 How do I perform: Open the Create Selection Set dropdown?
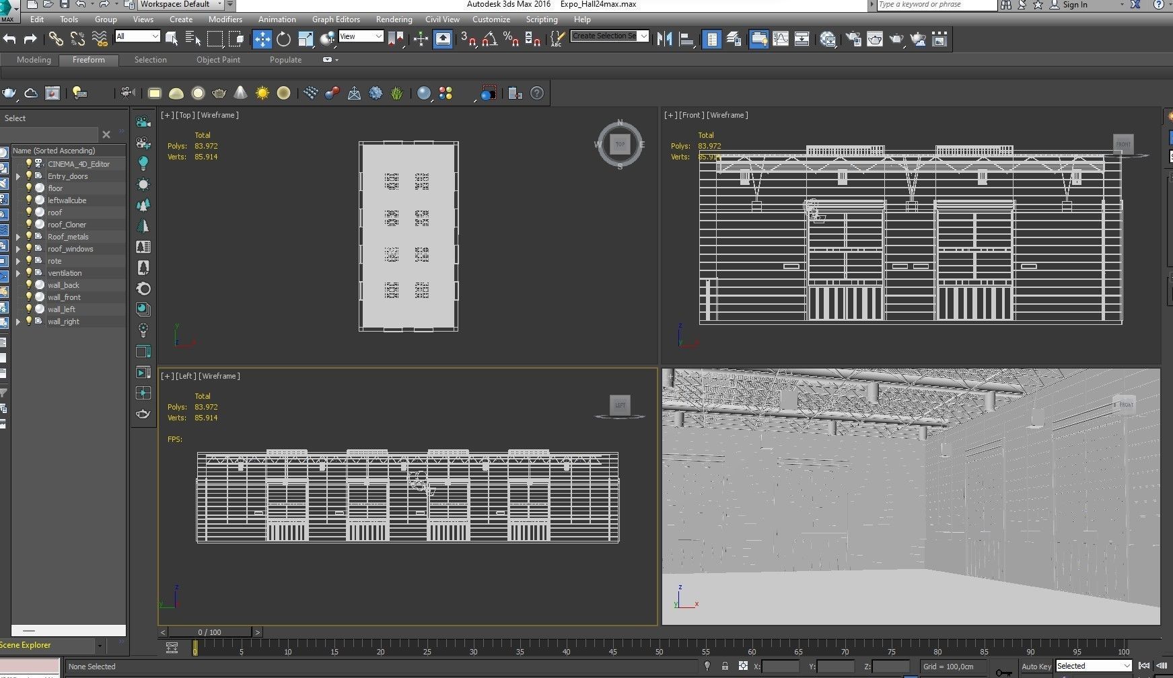pyautogui.click(x=610, y=36)
